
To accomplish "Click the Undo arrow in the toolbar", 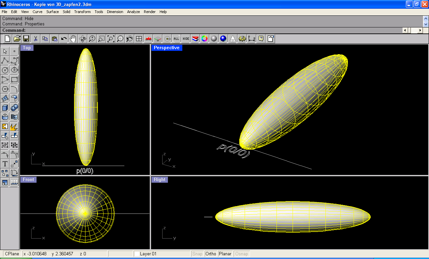I will click(x=64, y=39).
